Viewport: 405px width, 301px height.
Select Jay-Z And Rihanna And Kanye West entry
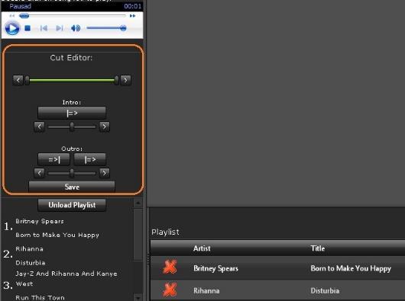[66, 279]
